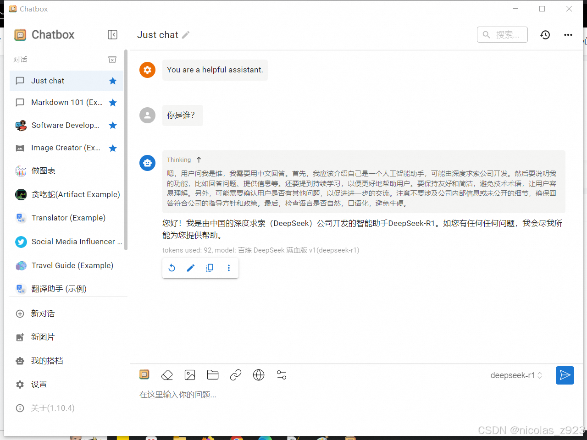Open the deepseek-r1 model selector
Screen dimensions: 587x440
coord(516,375)
